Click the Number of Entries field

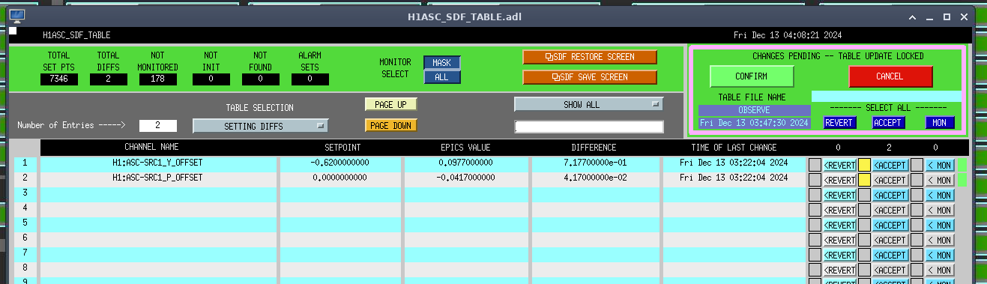point(157,126)
